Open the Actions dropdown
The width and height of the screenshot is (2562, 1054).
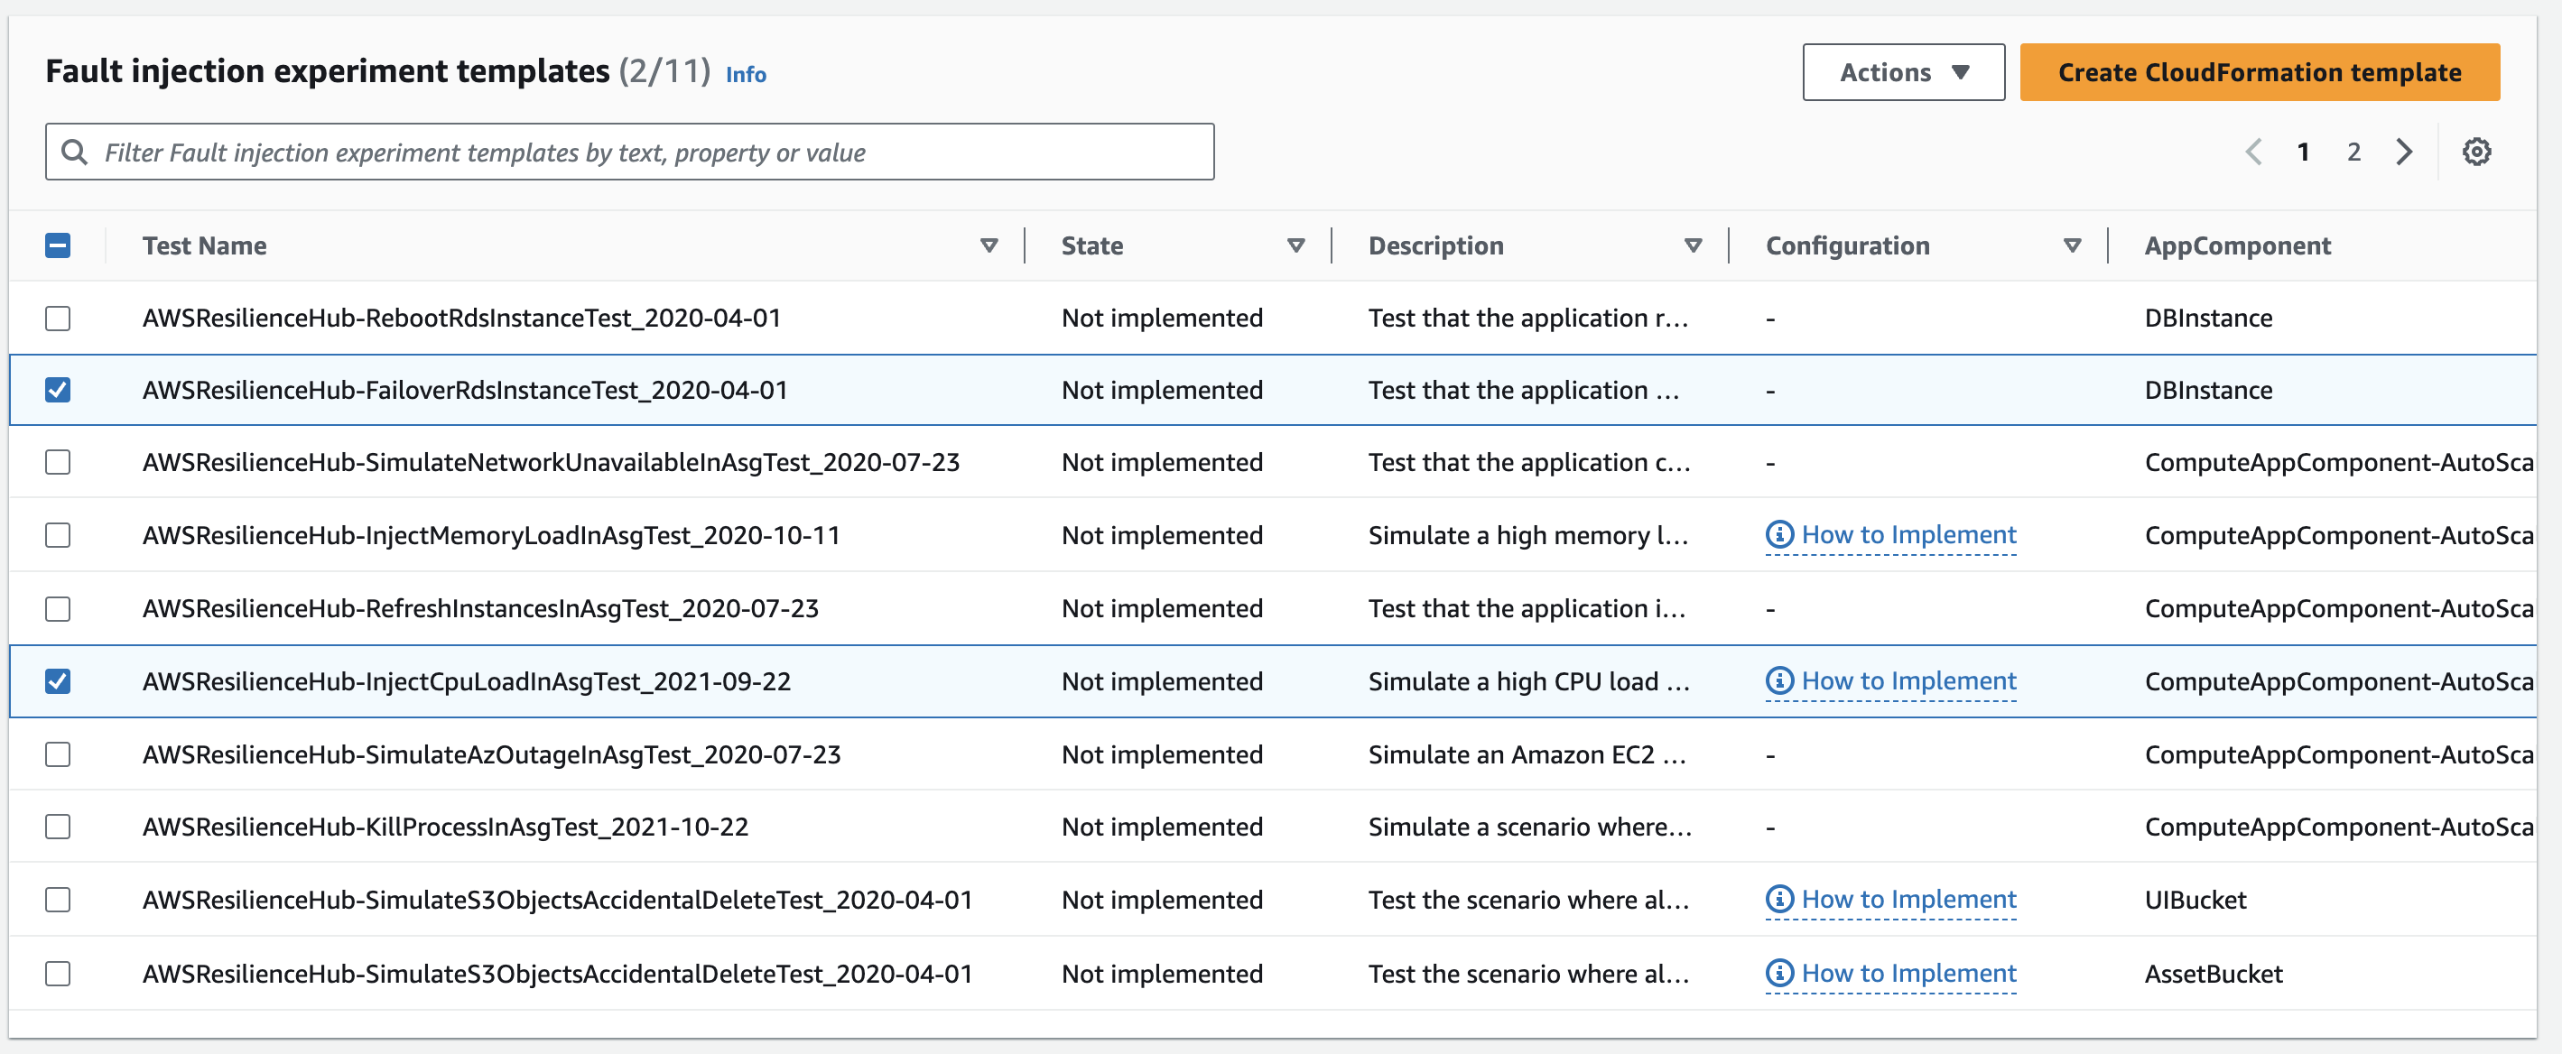pyautogui.click(x=1903, y=72)
